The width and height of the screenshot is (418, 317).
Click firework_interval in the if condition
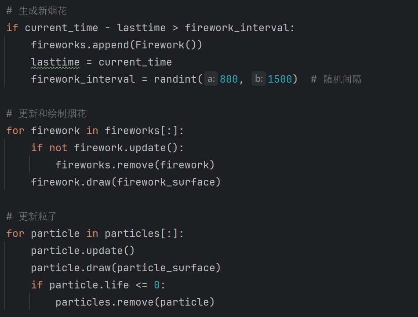(x=236, y=28)
